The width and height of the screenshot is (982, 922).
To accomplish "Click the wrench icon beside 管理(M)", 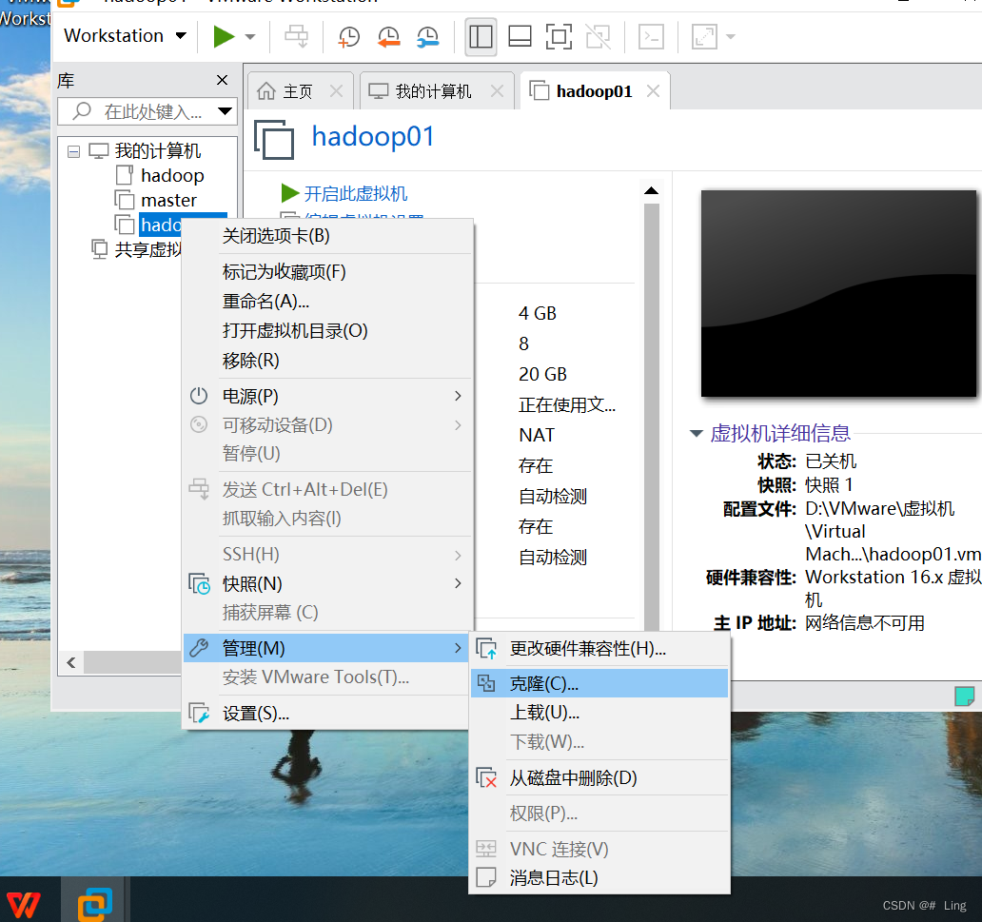I will (199, 648).
